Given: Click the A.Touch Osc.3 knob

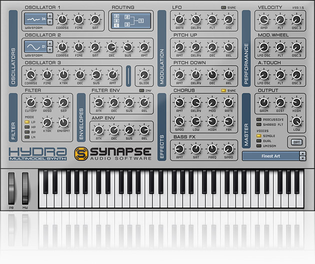Looking at the screenshot, I should tap(296, 75).
